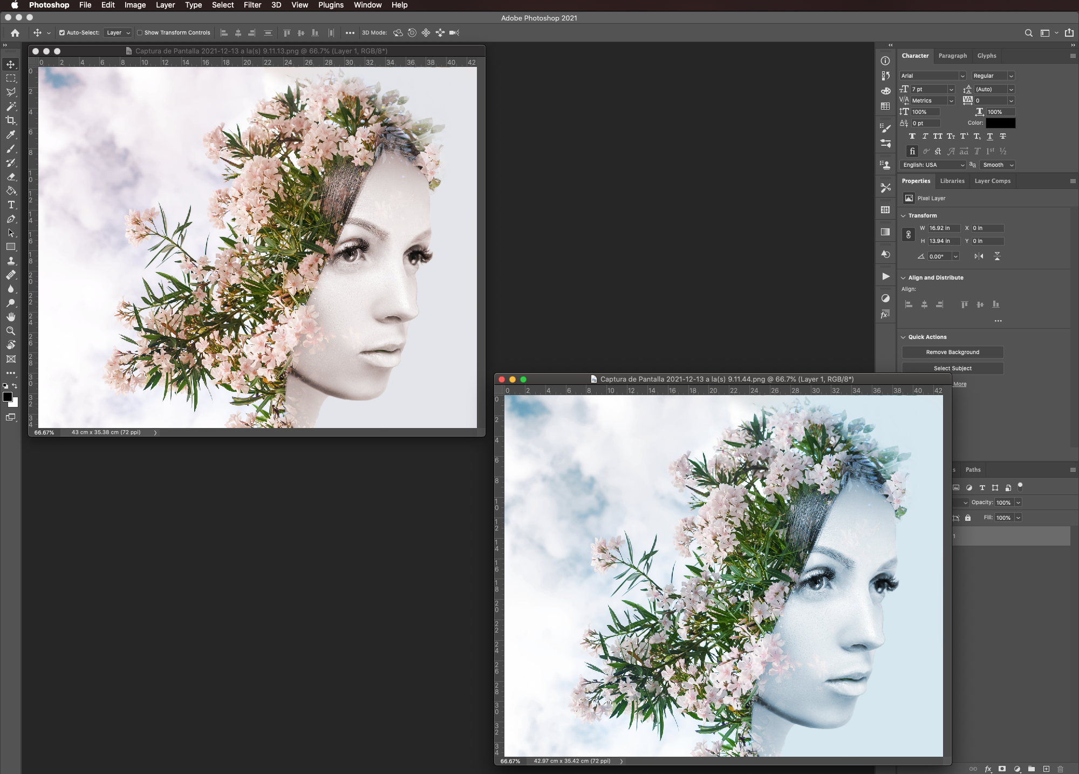Toggle the Auto-Select checkbox
1079x774 pixels.
point(62,33)
